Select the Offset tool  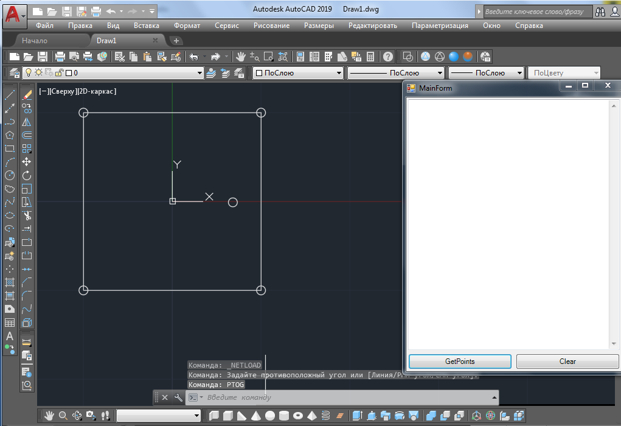(27, 135)
